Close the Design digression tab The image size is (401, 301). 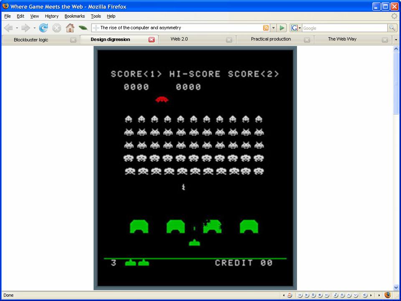tap(152, 40)
